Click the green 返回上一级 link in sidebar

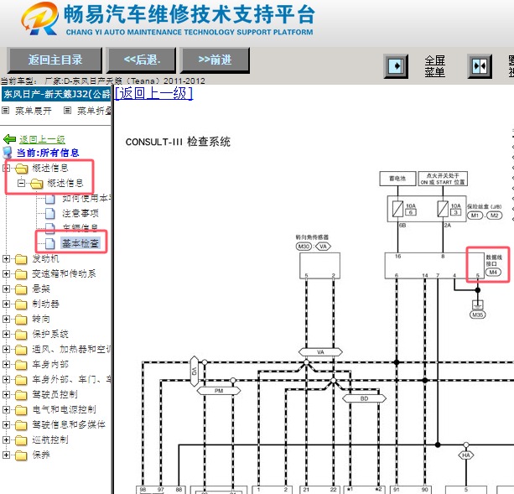(42, 139)
